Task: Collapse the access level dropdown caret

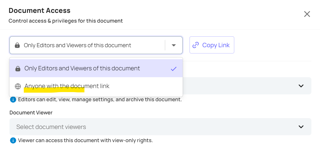Action: (174, 45)
